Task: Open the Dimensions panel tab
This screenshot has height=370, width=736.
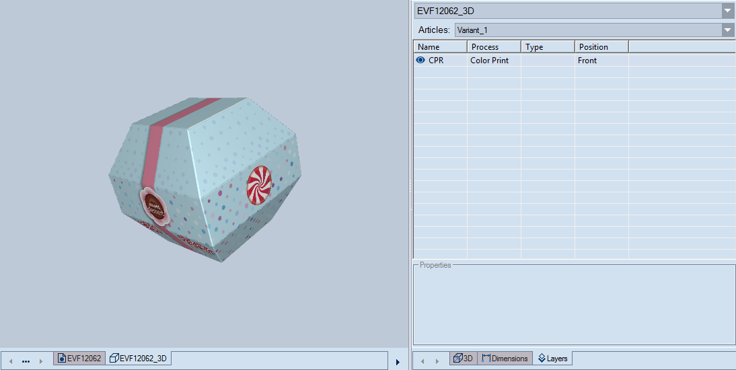Action: pos(505,359)
